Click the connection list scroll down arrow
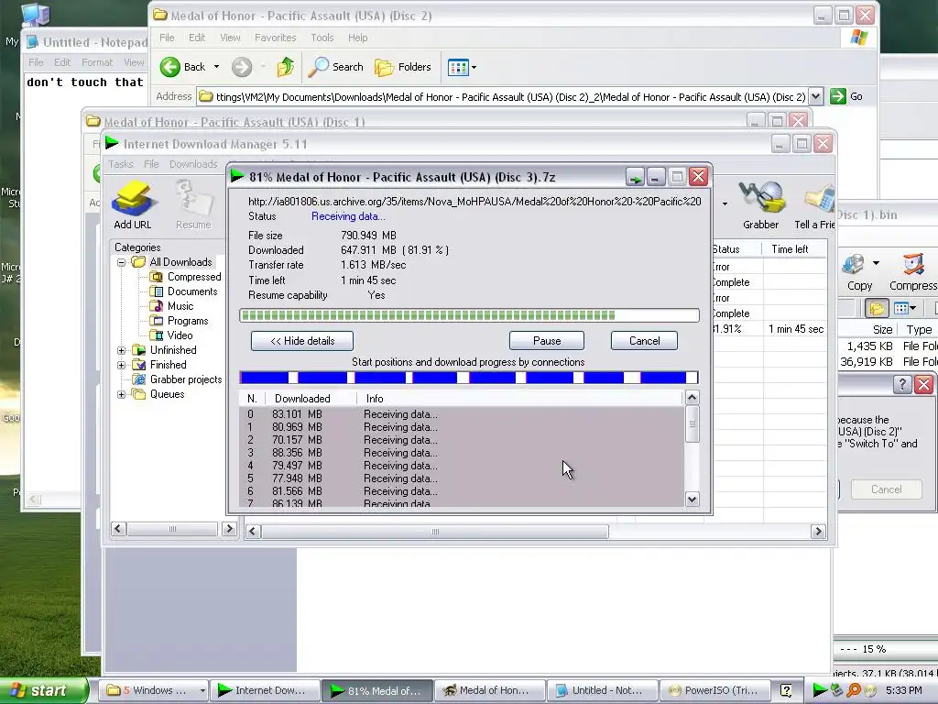 coord(693,500)
